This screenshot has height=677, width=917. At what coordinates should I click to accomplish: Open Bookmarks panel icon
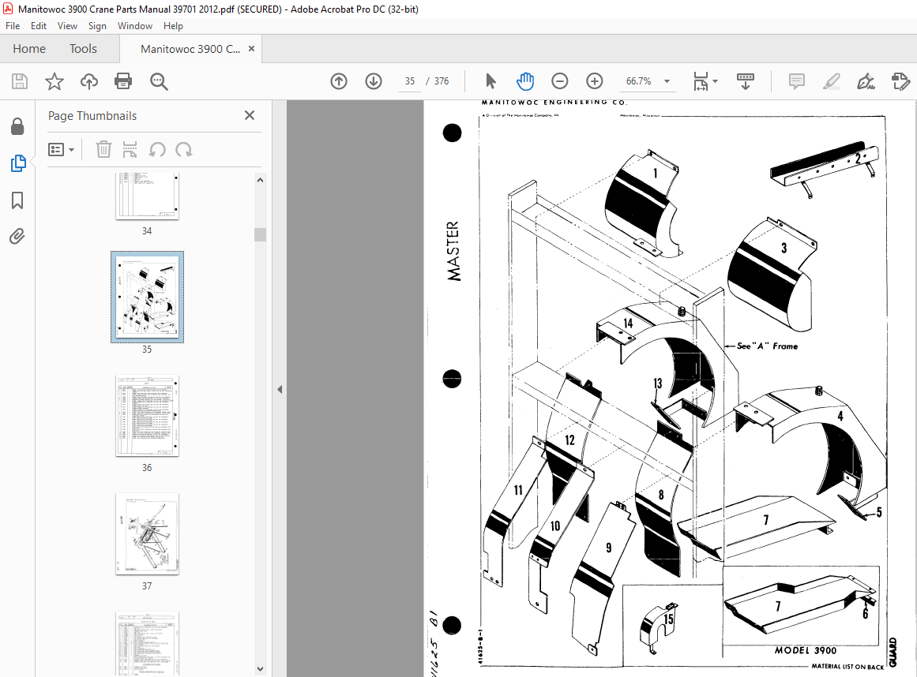coord(17,200)
